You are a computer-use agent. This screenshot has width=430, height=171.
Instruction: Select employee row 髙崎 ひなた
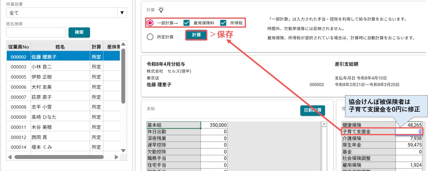click(x=63, y=117)
